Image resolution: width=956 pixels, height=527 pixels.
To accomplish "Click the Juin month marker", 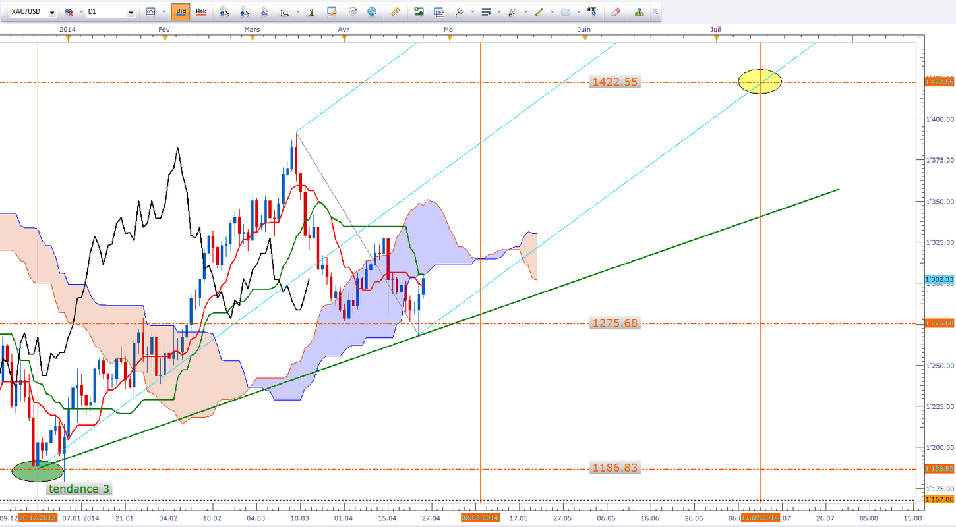I will [x=584, y=29].
